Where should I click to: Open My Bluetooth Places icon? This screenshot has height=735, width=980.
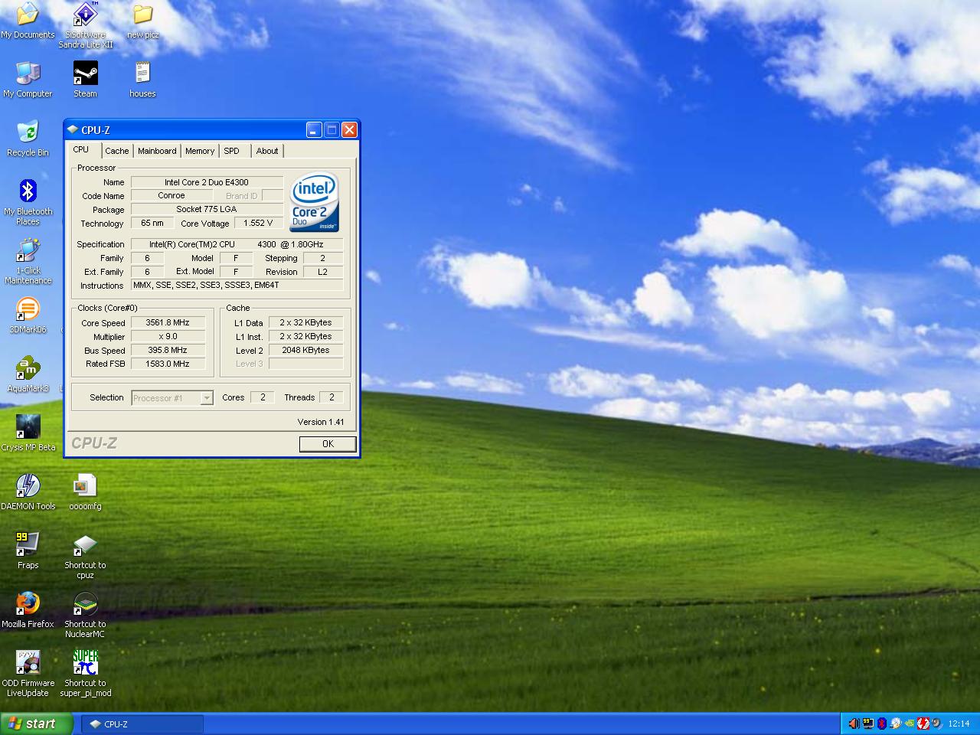point(28,202)
